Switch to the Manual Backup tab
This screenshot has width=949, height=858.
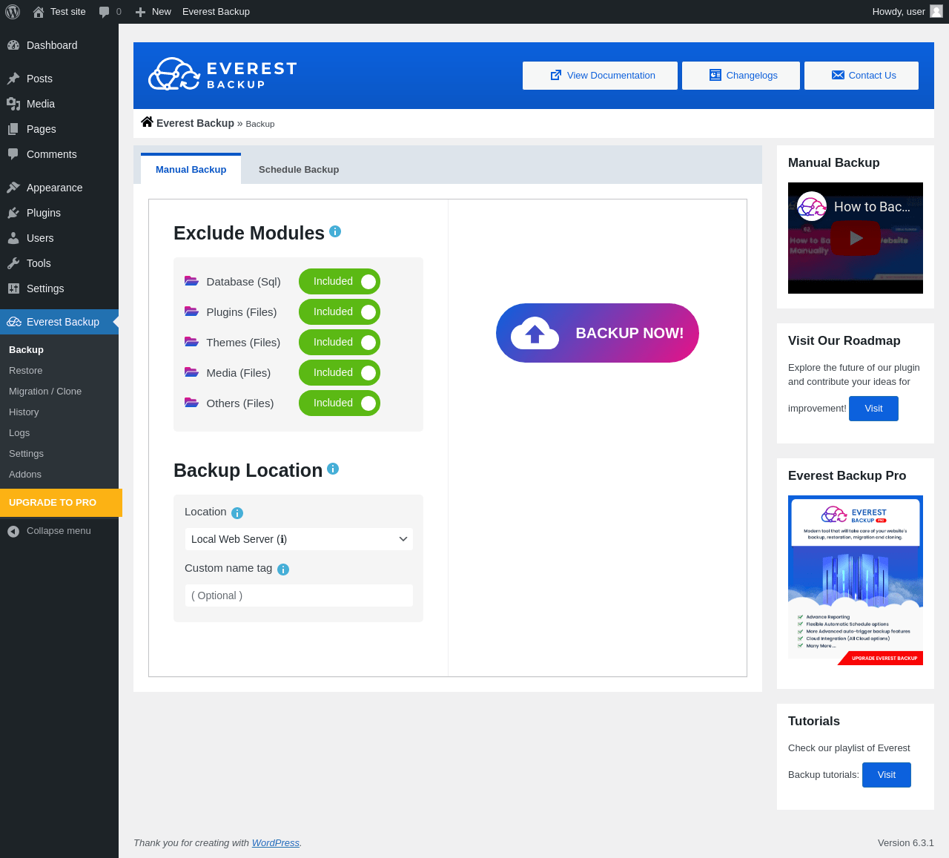[x=191, y=169]
